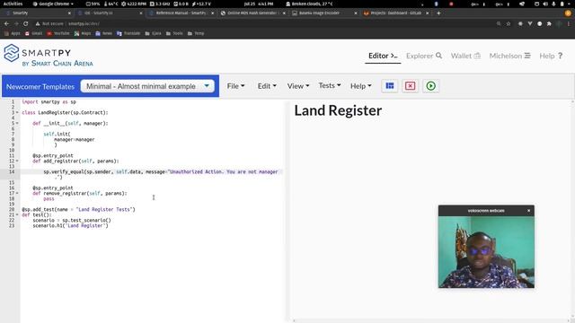Open the Google Chrome app menu
Image resolution: width=575 pixels, height=323 pixels.
click(x=53, y=4)
